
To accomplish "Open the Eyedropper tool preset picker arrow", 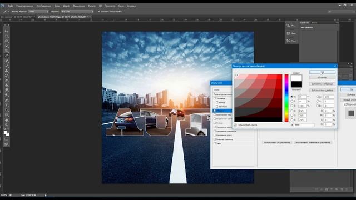I will (9, 12).
